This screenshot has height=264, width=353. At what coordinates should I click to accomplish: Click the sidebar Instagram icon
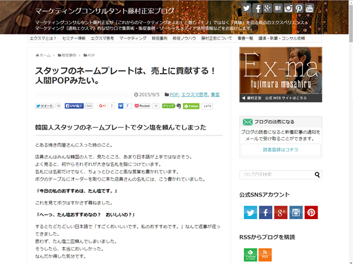296,212
